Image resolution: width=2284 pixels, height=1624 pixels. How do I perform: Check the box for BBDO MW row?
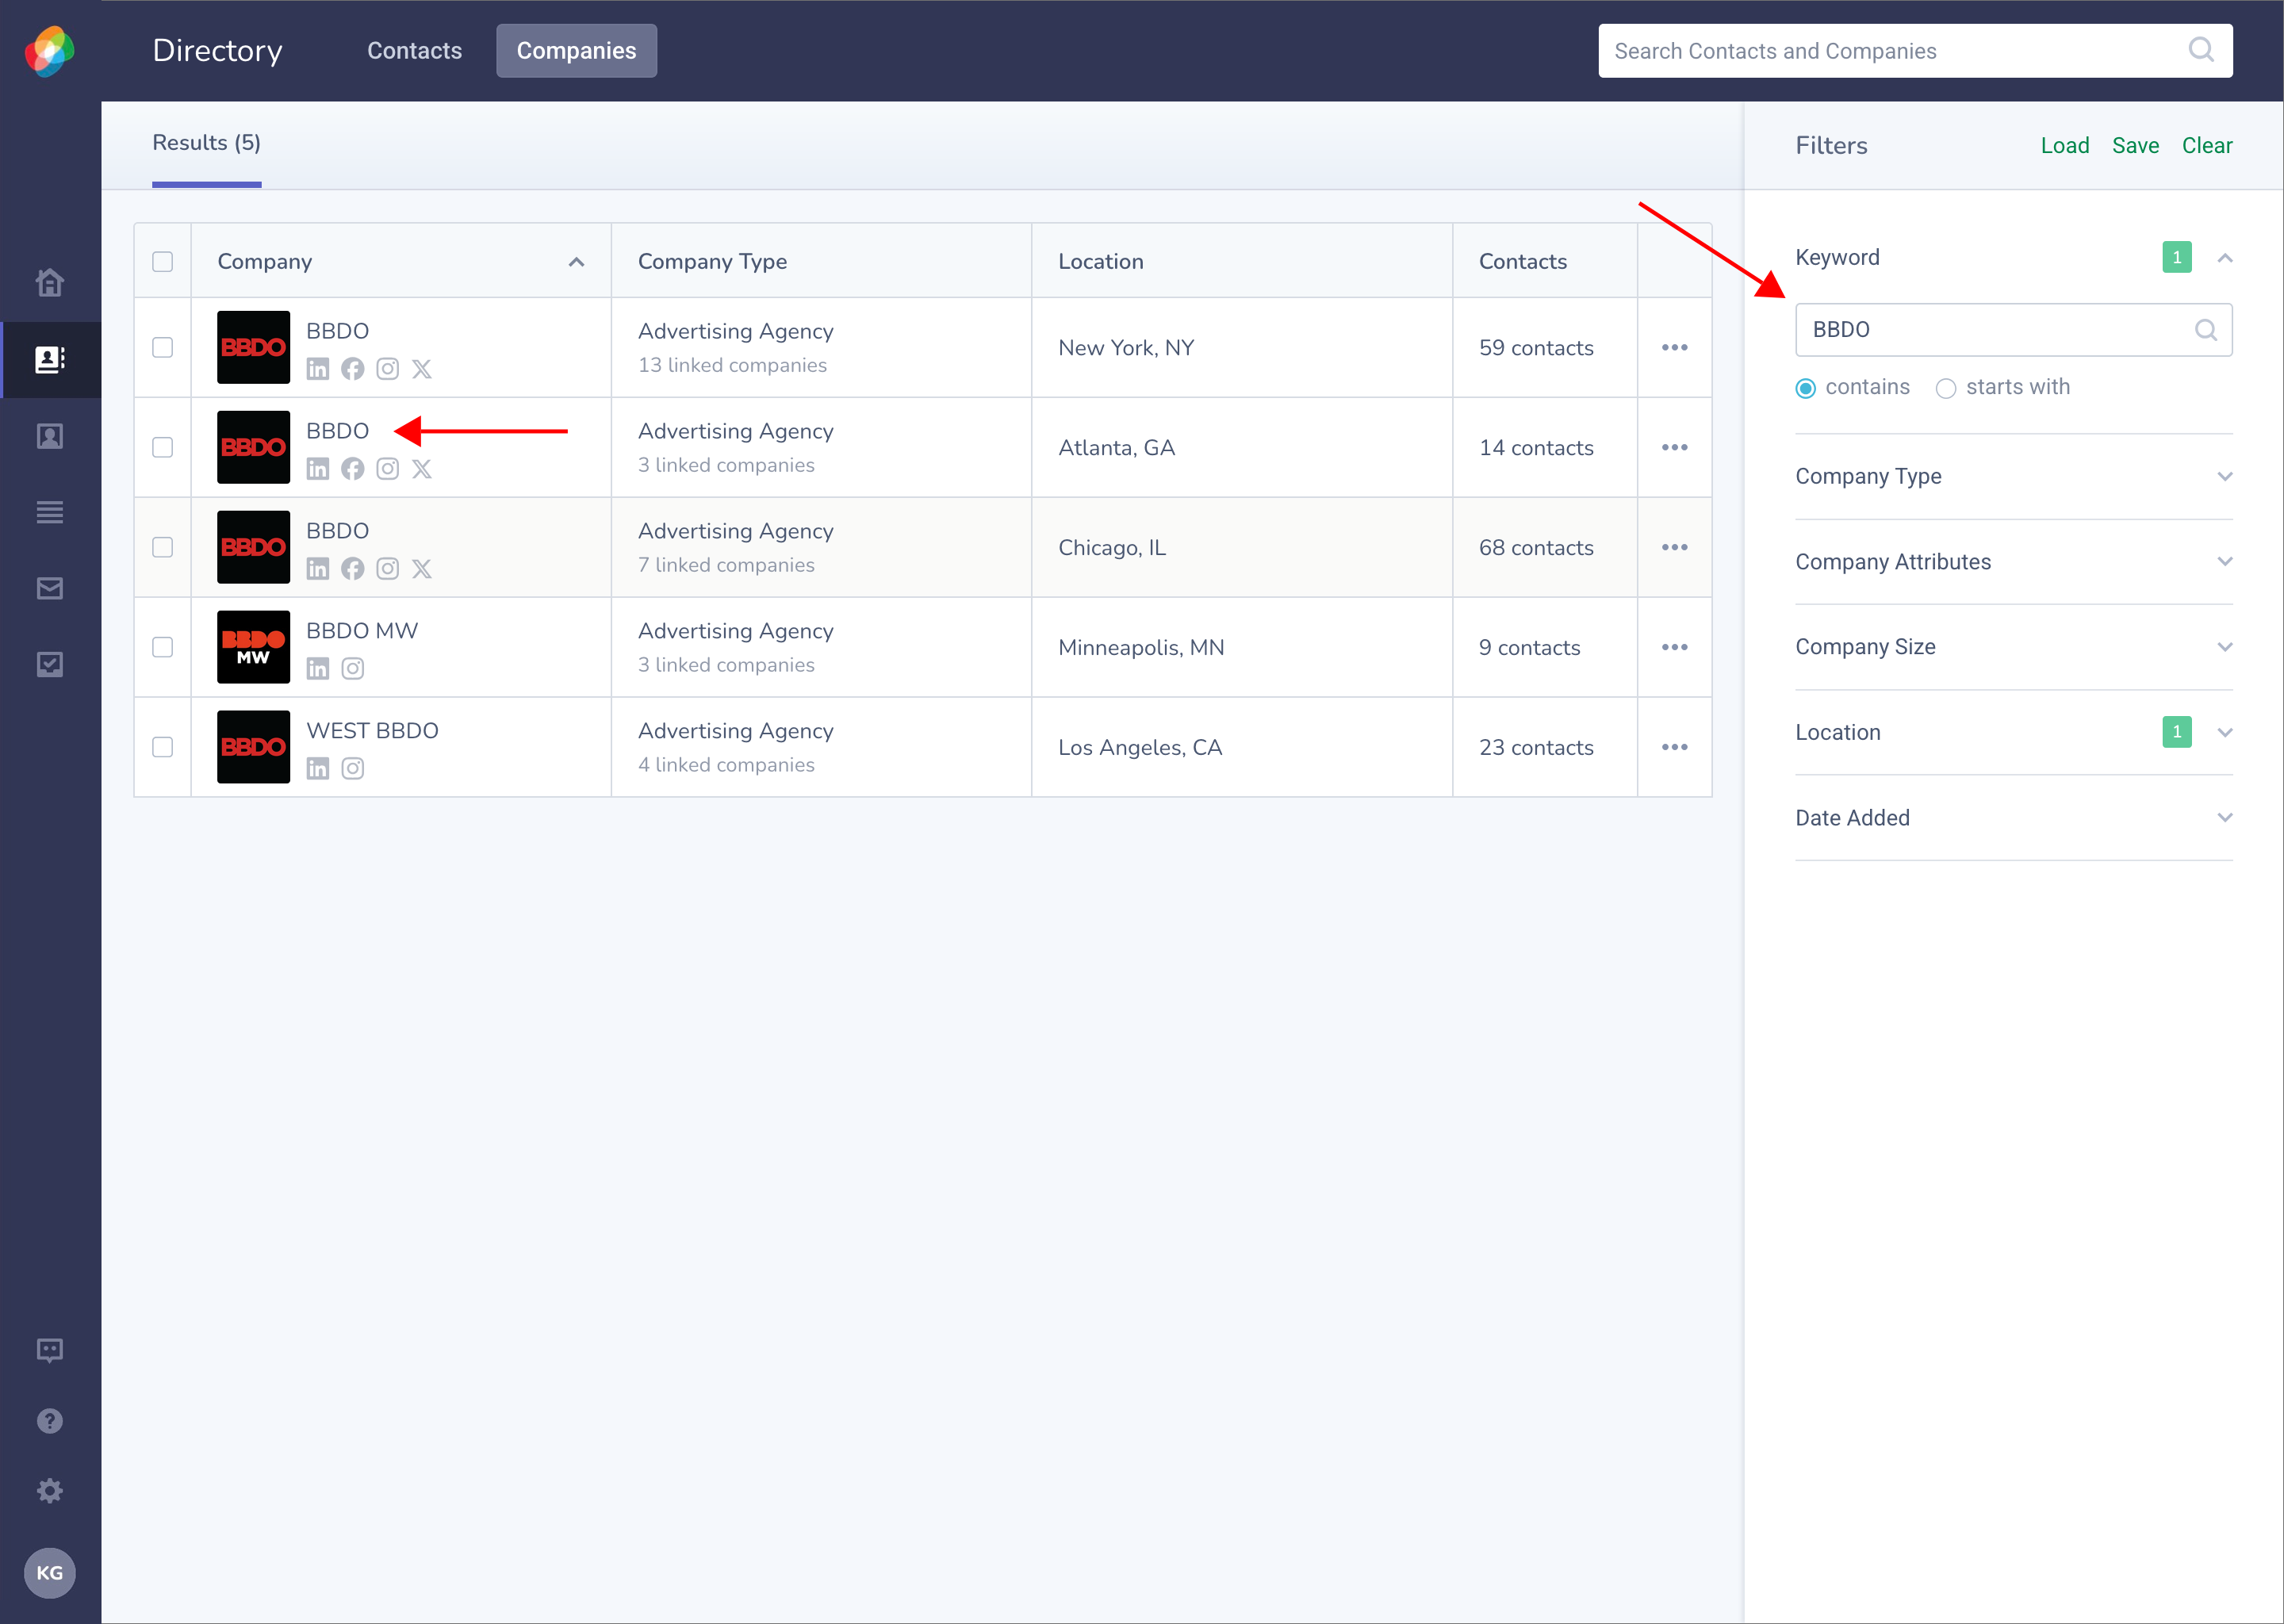(163, 648)
